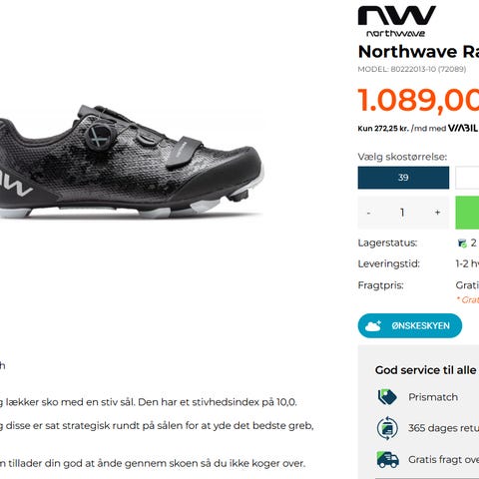This screenshot has height=479, width=479.
Task: Select shoe size 39
Action: click(x=403, y=178)
